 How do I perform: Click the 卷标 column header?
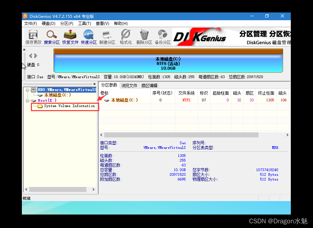click(x=125, y=93)
